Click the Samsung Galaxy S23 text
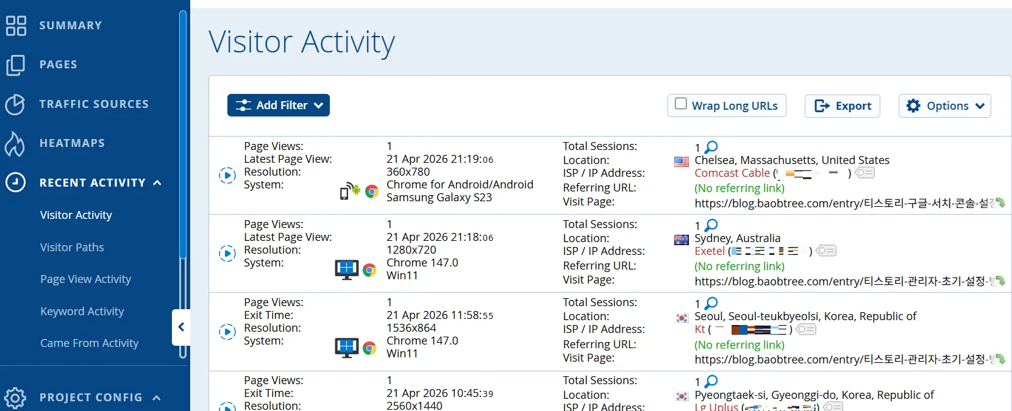The image size is (1012, 411). (x=439, y=198)
